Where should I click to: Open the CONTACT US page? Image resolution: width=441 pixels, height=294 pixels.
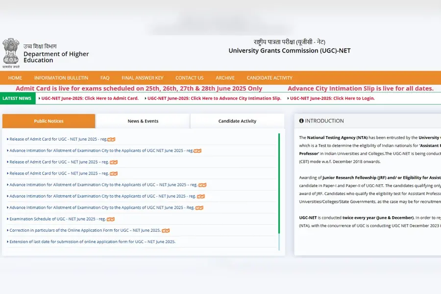[x=189, y=77]
